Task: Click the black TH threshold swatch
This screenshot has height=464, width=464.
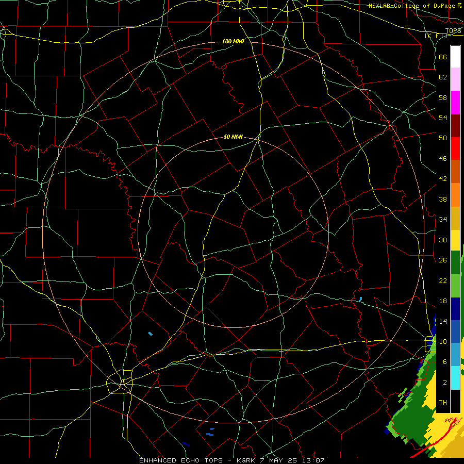Action: coord(455,401)
